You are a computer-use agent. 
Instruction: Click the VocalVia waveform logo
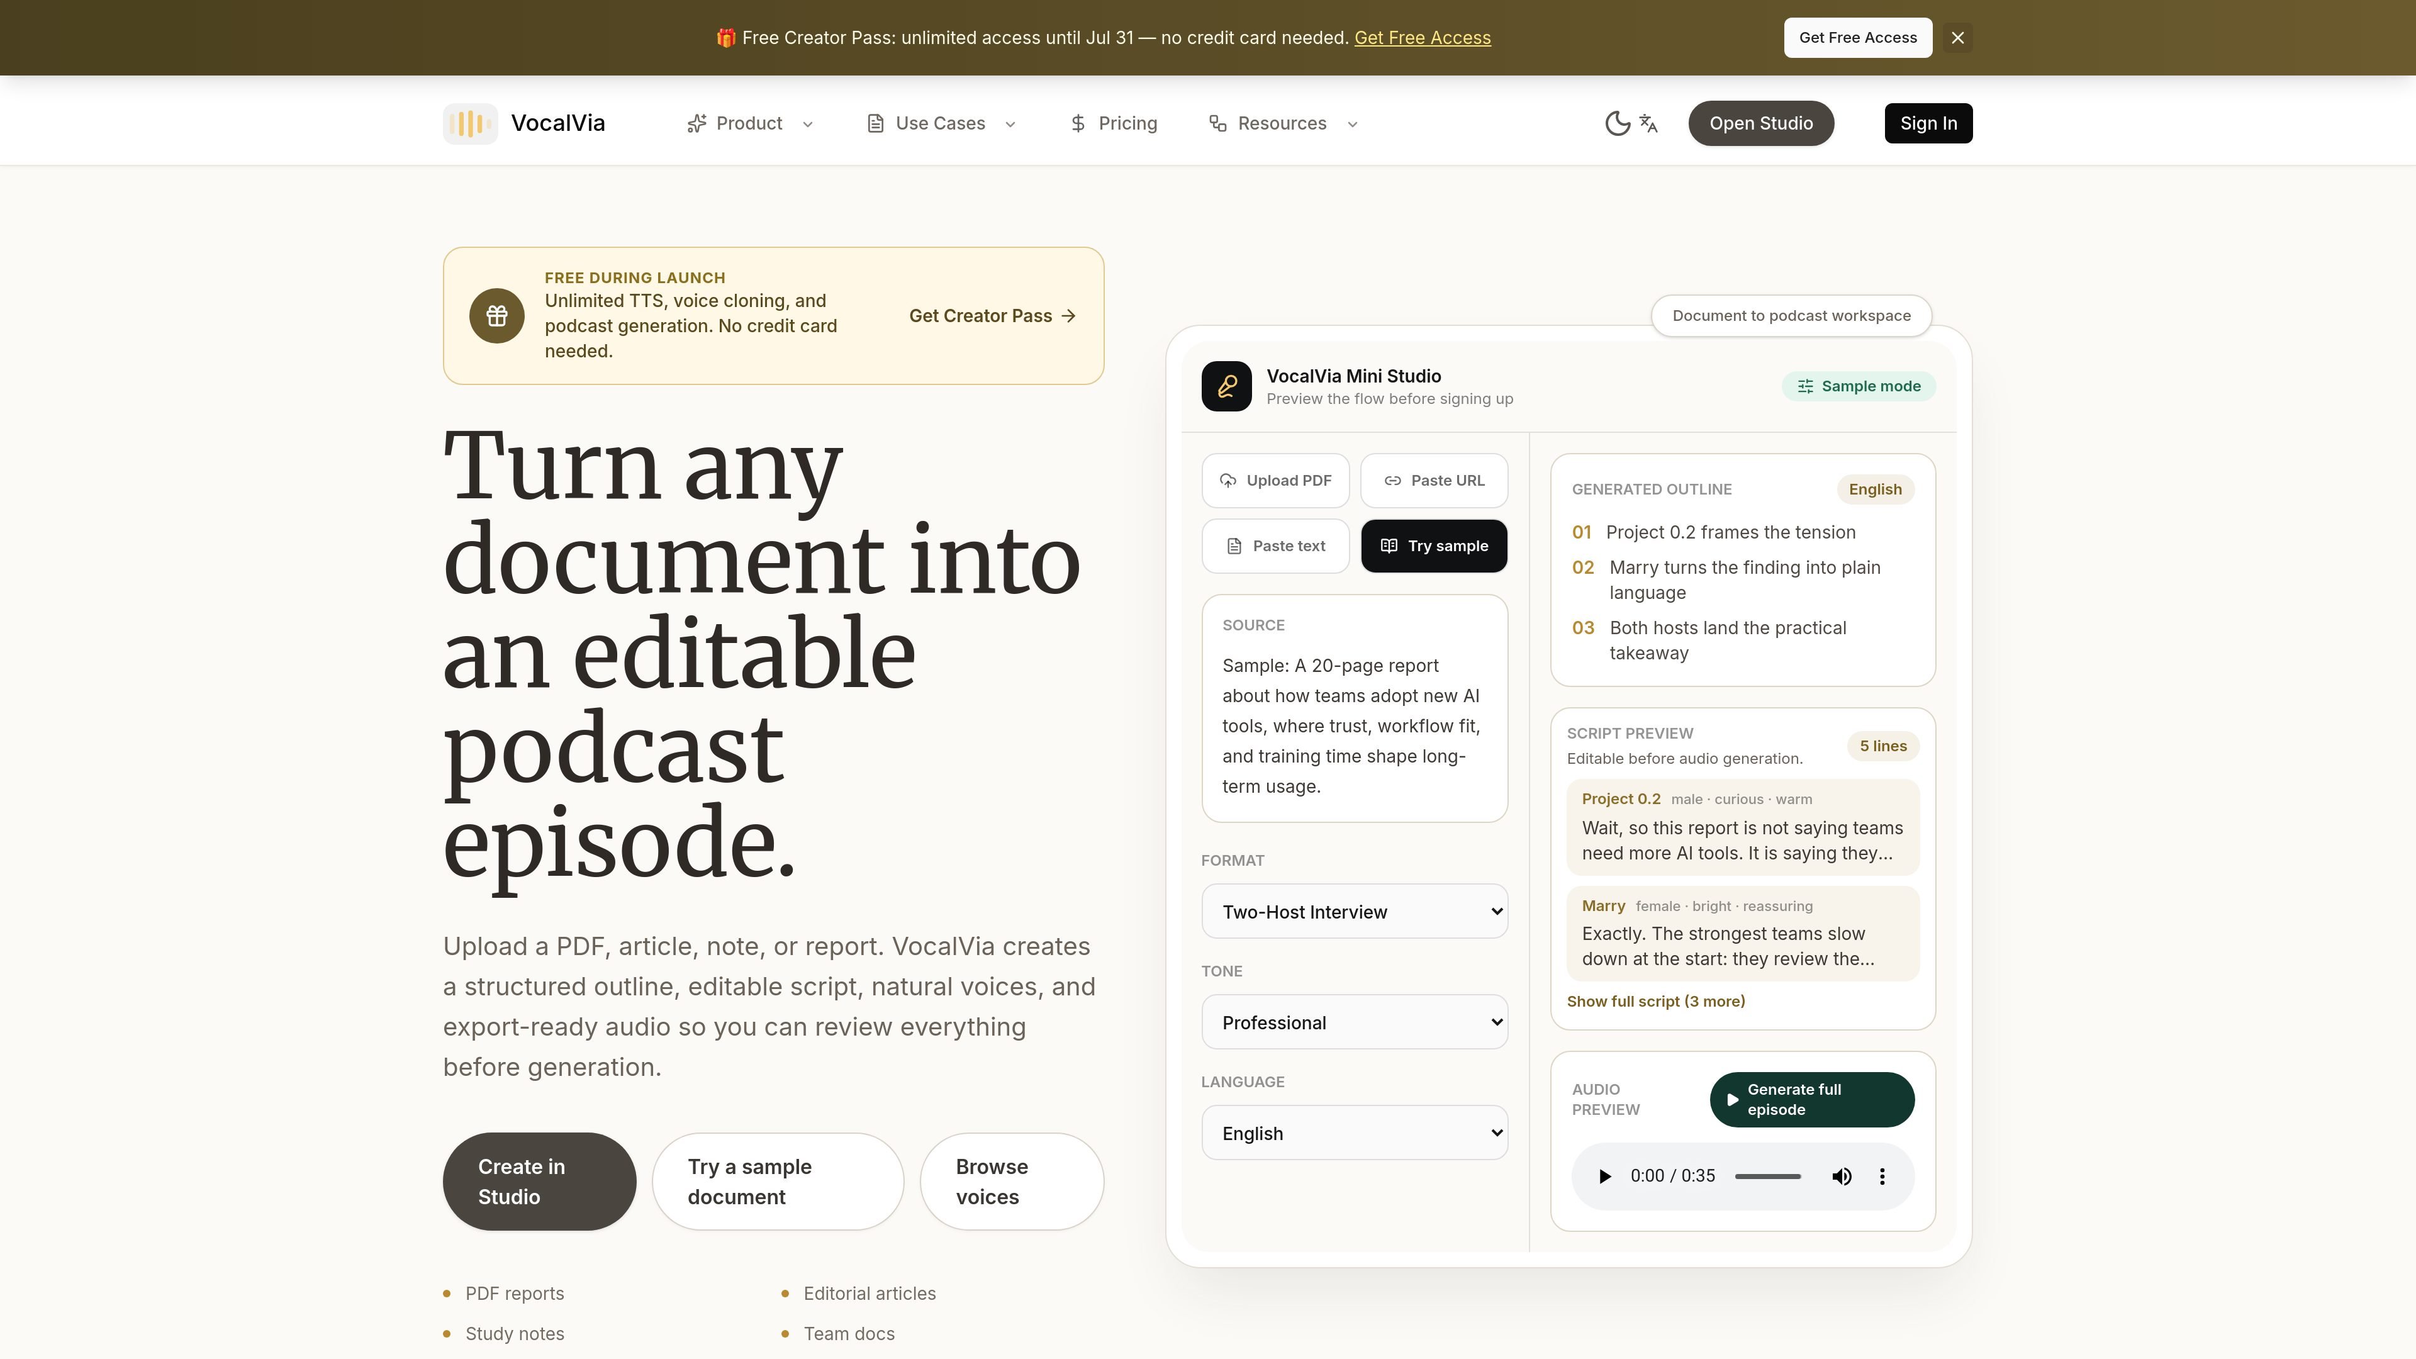pyautogui.click(x=470, y=124)
